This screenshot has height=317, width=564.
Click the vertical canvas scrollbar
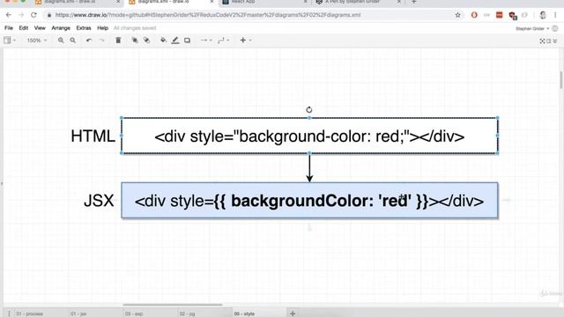click(x=560, y=80)
